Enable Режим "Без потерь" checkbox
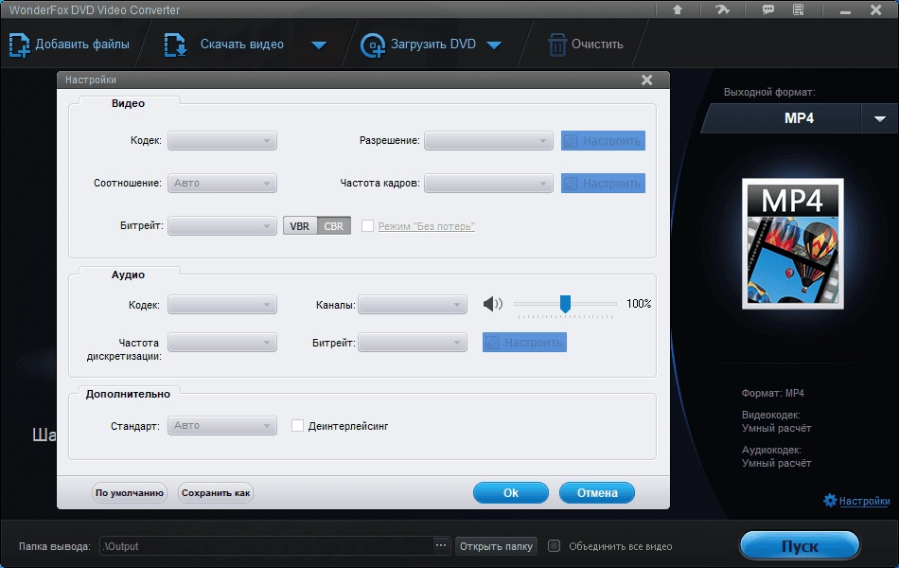The image size is (899, 568). (x=367, y=226)
